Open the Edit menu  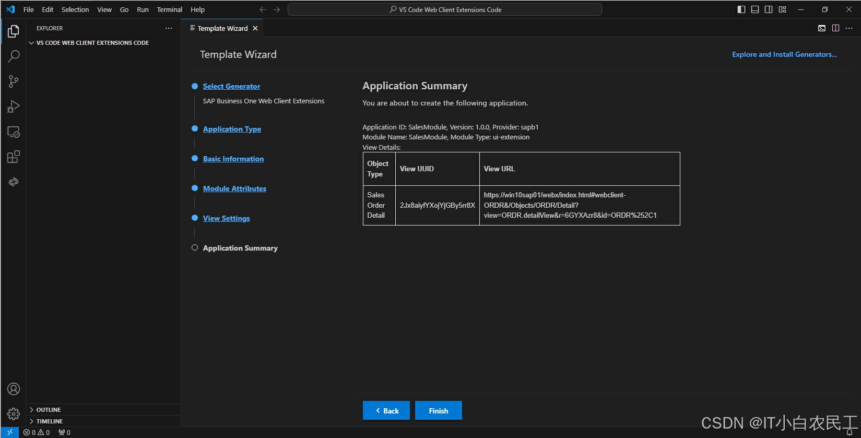coord(48,9)
